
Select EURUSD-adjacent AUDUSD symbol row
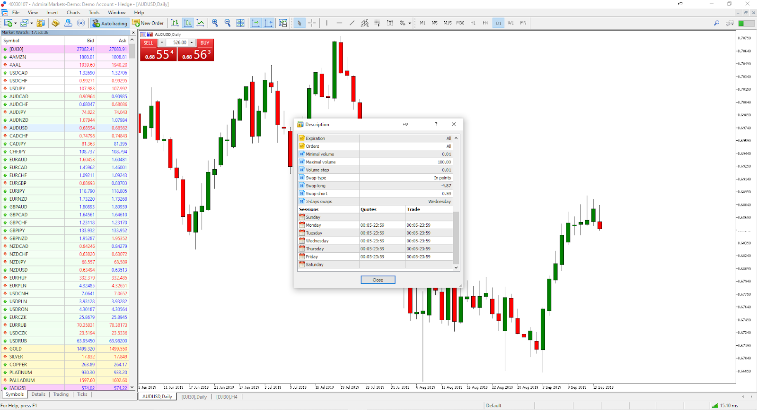(64, 128)
